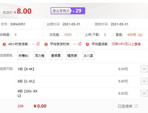
Task: Decrease quantity for 1码 S-M
Action: [x=144, y=69]
